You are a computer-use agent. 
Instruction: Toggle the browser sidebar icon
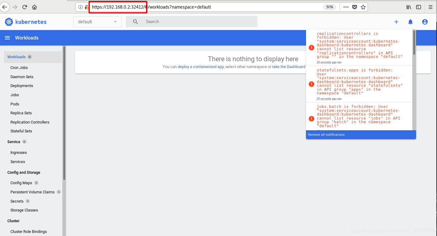click(x=419, y=7)
